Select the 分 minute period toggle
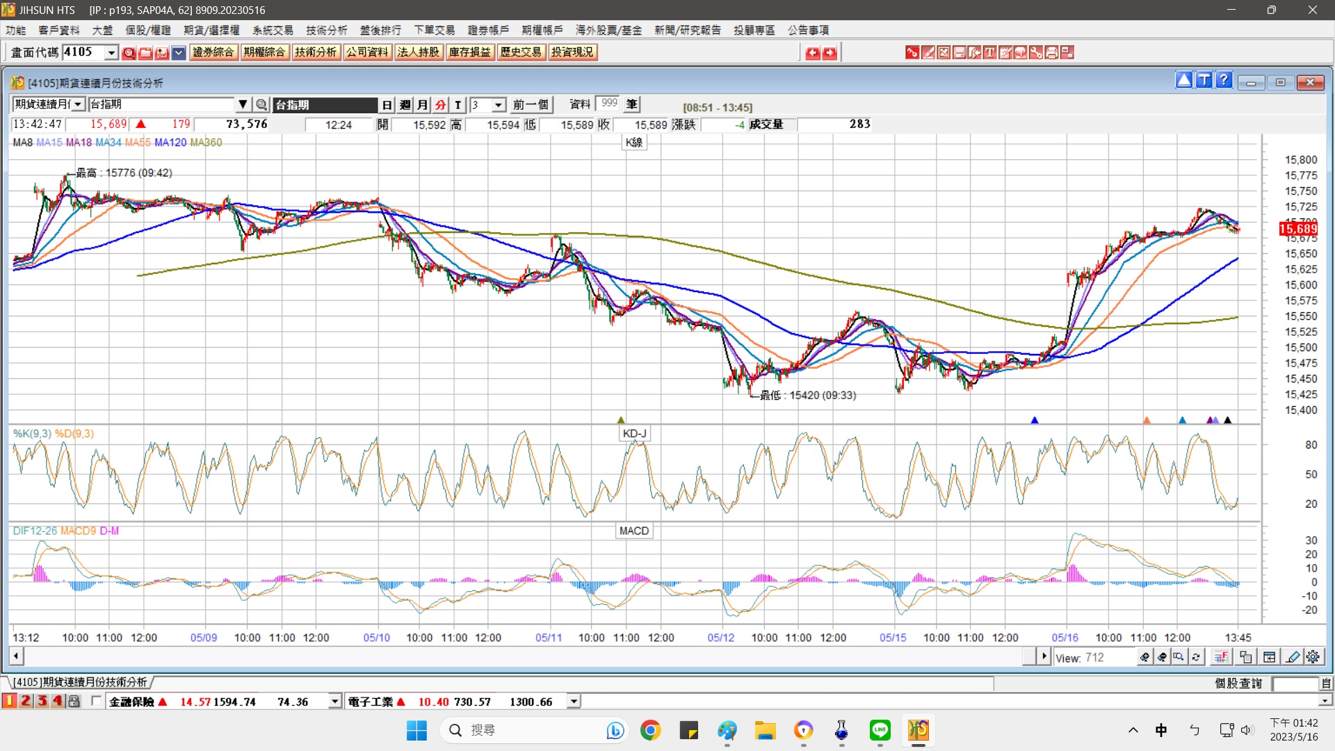The height and width of the screenshot is (751, 1335). 440,105
